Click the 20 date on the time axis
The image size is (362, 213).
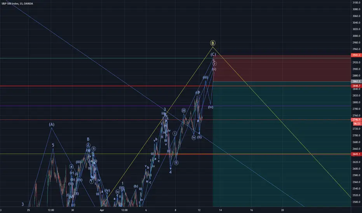[282, 210]
